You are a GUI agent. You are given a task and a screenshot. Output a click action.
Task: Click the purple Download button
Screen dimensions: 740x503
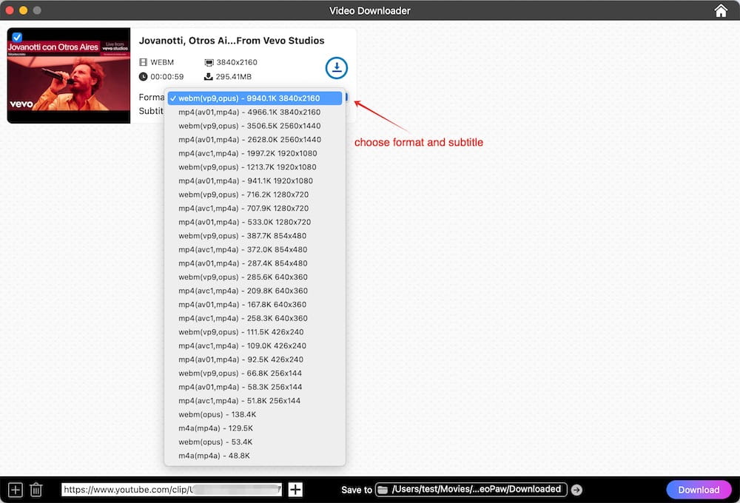click(699, 490)
